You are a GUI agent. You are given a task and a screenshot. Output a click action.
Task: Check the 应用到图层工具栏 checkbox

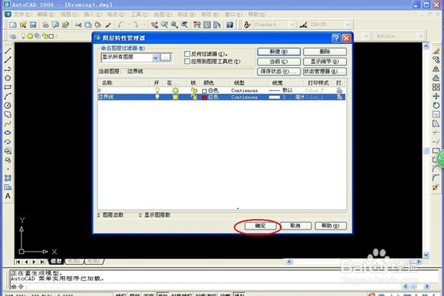pyautogui.click(x=187, y=61)
